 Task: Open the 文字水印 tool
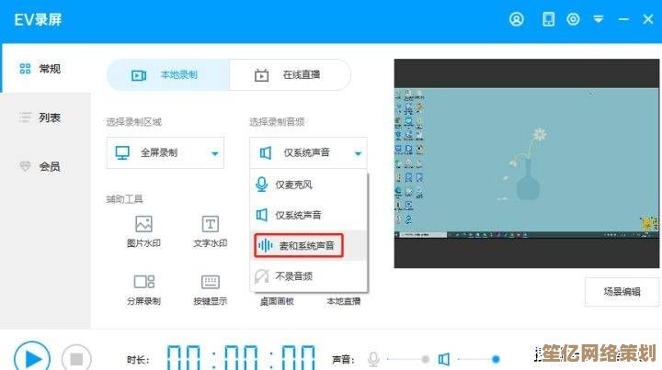(211, 231)
